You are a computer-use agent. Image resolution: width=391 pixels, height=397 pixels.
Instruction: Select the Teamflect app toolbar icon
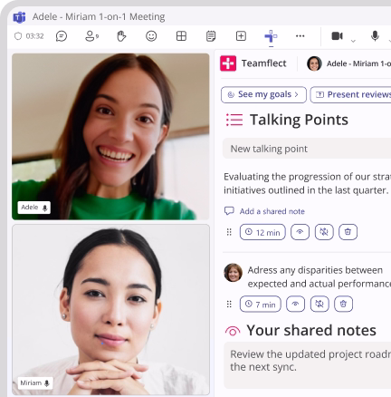point(271,36)
